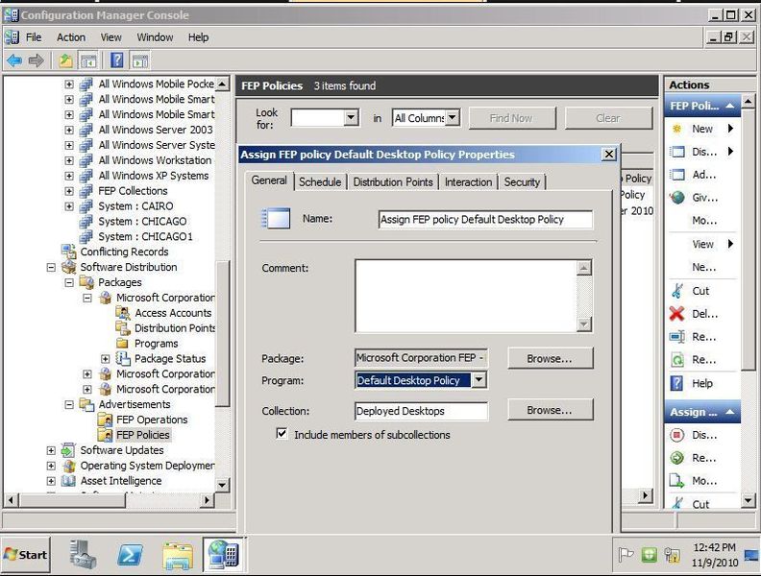
Task: Click the Start button
Action: point(26,554)
